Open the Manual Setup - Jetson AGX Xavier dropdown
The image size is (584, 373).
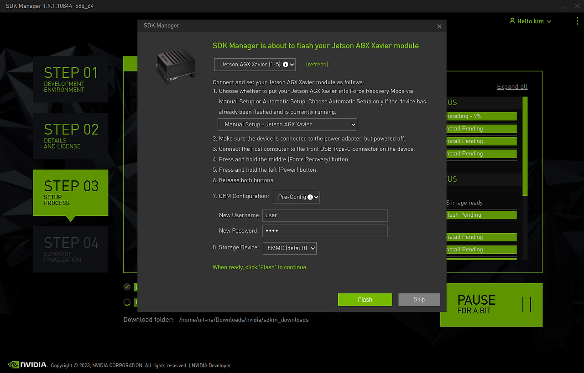click(287, 124)
